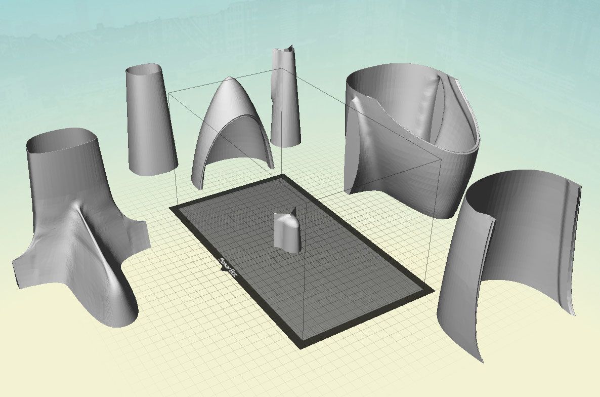Click the raised ridge on the flared-base model

tap(96, 238)
